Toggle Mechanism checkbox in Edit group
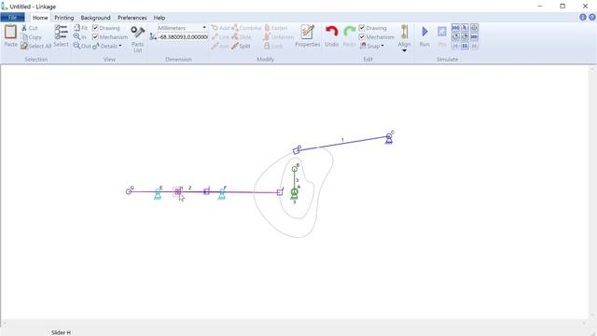Image resolution: width=597 pixels, height=336 pixels. pyautogui.click(x=377, y=37)
